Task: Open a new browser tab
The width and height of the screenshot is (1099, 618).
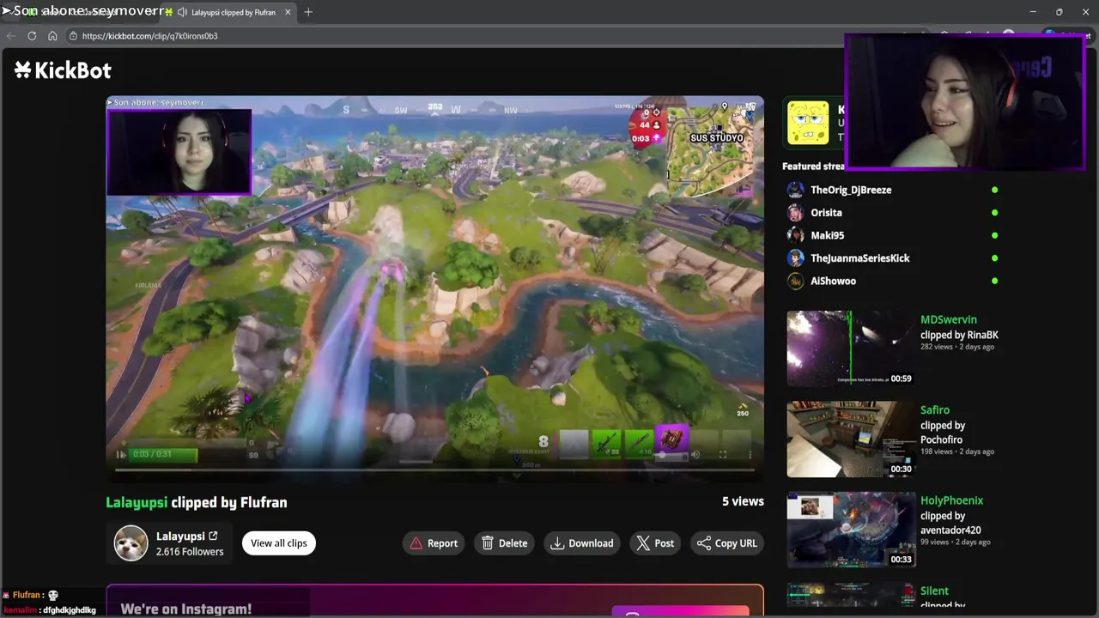Action: click(x=308, y=12)
